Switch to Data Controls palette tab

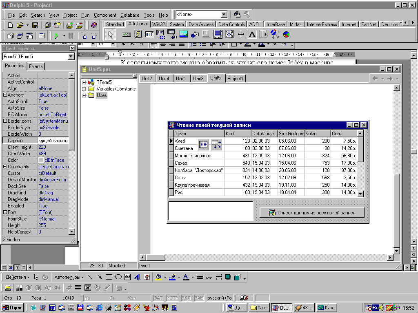pyautogui.click(x=231, y=24)
